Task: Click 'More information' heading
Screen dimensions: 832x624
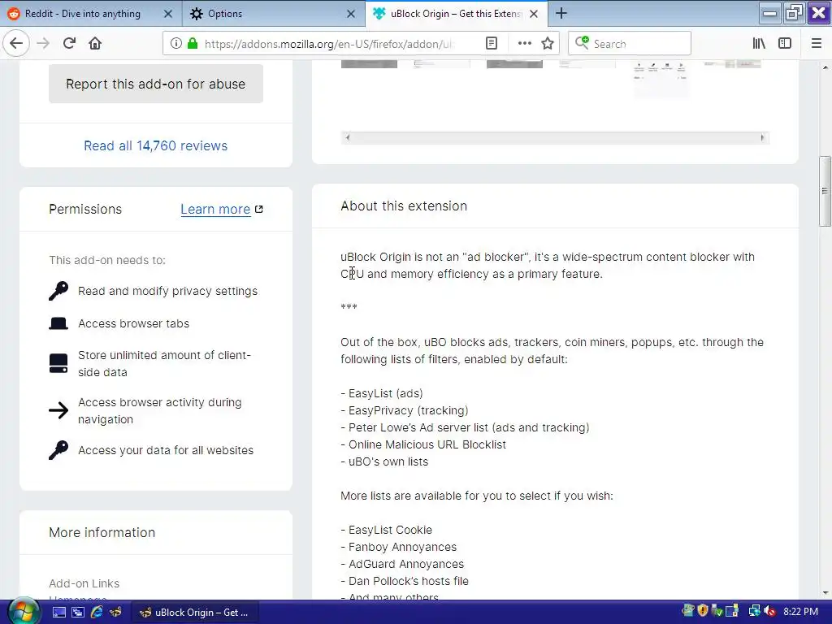Action: (102, 532)
